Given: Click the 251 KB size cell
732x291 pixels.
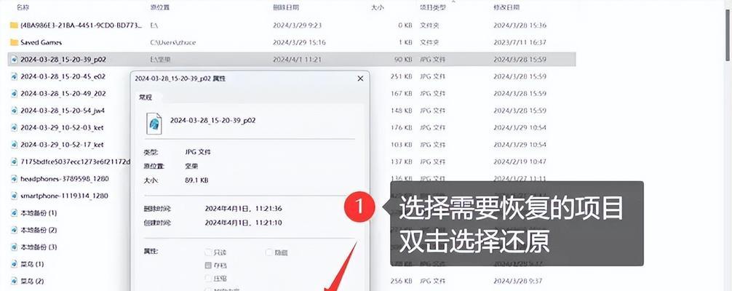Looking at the screenshot, I should pyautogui.click(x=402, y=76).
